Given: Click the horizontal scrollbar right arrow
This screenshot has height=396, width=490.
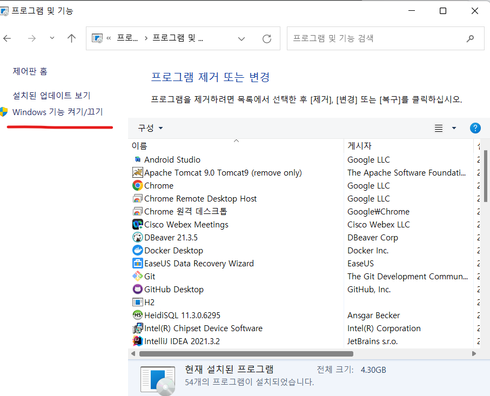Looking at the screenshot, I should (474, 354).
